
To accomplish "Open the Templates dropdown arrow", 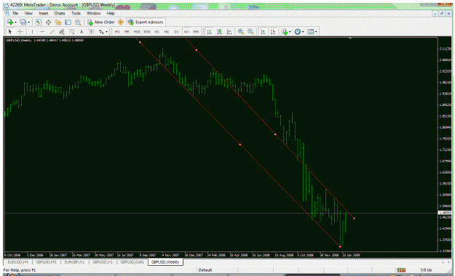I will coord(316,32).
